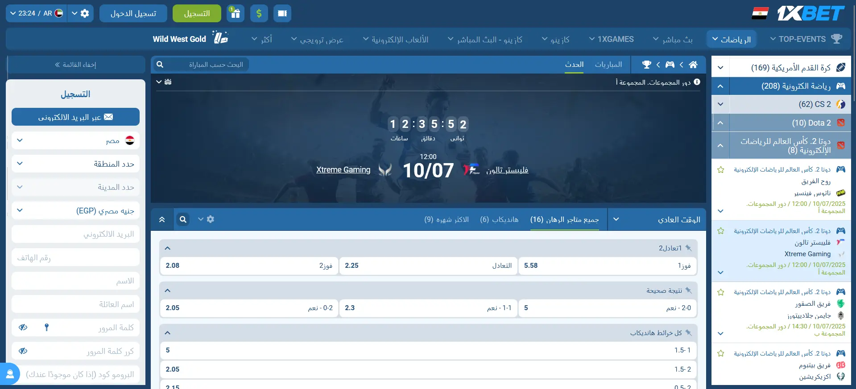Open the select region dropdown
This screenshot has width=856, height=389.
pos(75,164)
